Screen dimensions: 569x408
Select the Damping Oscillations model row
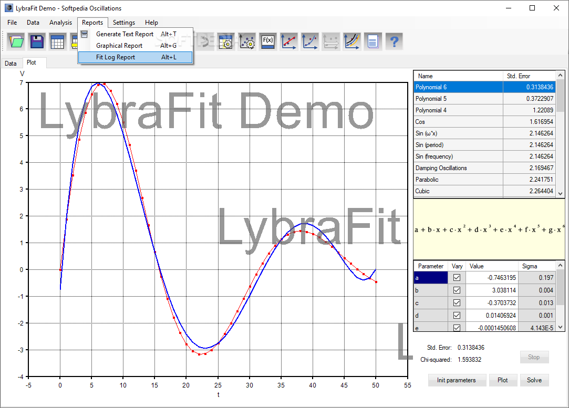(484, 168)
